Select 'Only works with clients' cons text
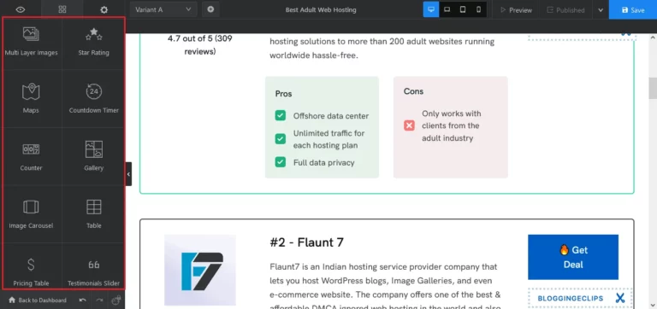 (452, 125)
